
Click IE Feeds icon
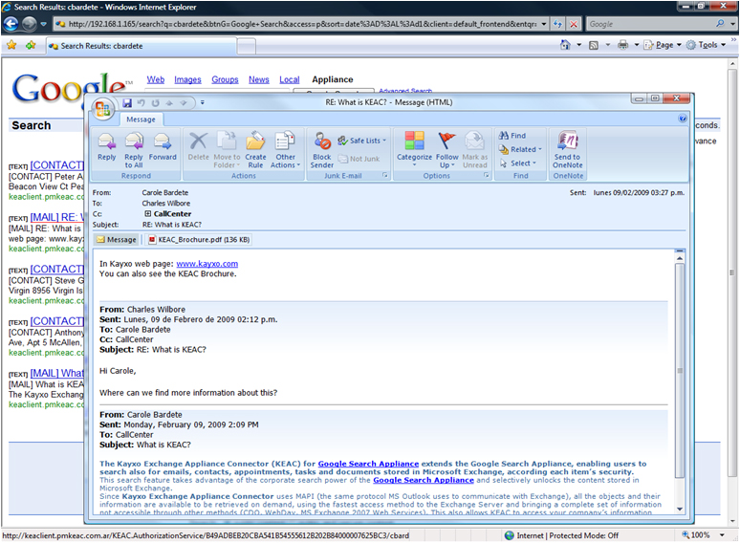point(594,45)
